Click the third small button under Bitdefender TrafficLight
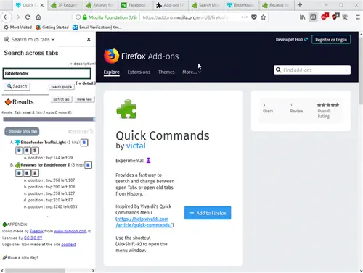 pyautogui.click(x=35, y=151)
